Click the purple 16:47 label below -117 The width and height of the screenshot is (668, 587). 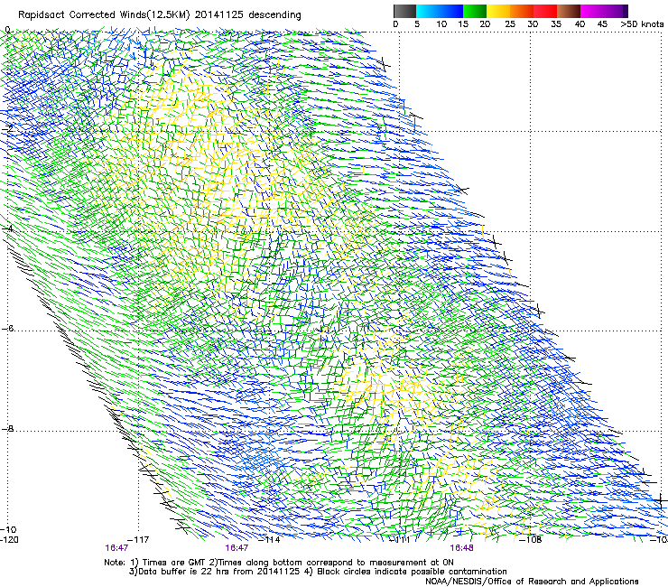point(116,548)
